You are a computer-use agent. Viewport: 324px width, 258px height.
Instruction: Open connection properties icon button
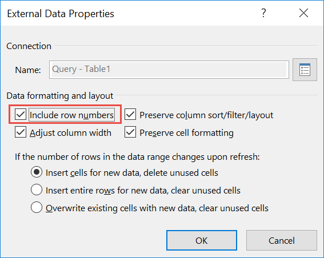pyautogui.click(x=305, y=70)
